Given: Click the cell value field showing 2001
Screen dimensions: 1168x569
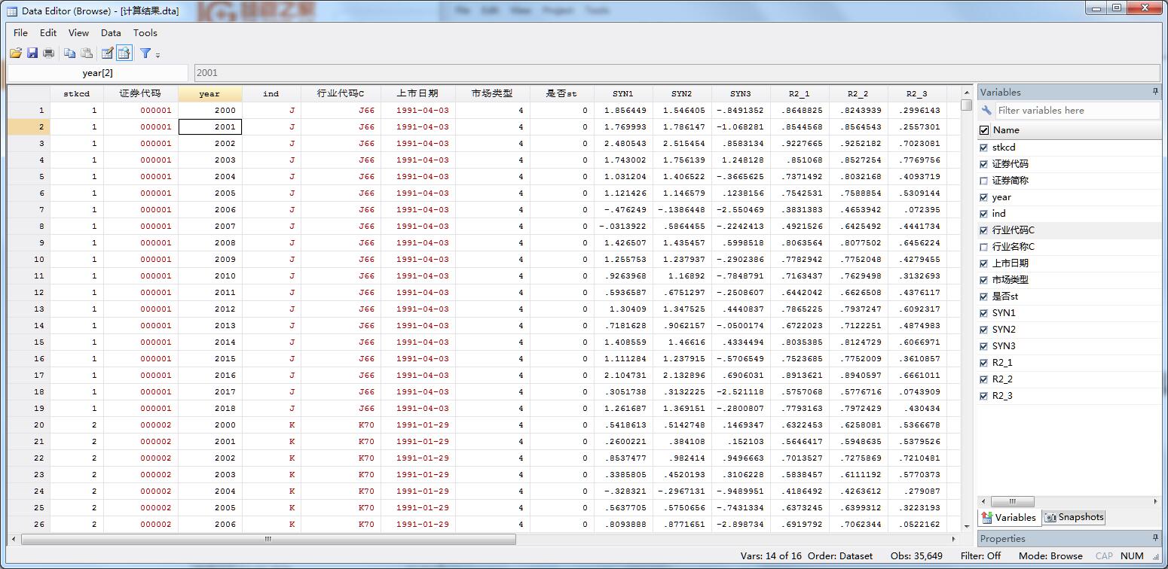Looking at the screenshot, I should 677,73.
